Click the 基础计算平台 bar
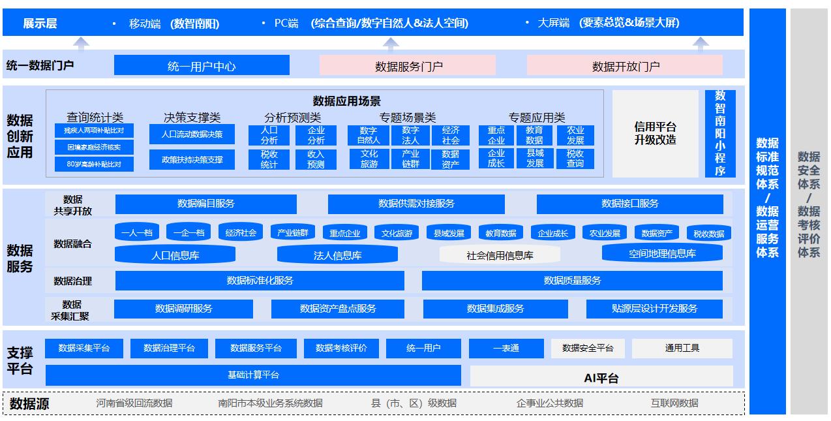The image size is (831, 421). [x=253, y=375]
